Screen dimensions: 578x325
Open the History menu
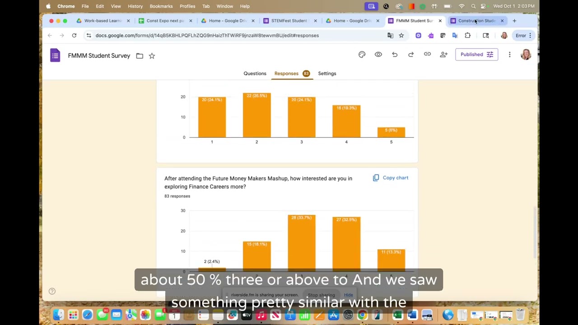tap(135, 6)
